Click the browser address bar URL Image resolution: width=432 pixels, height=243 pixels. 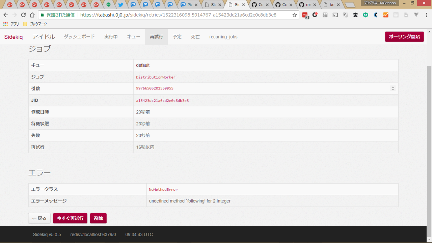(x=178, y=15)
